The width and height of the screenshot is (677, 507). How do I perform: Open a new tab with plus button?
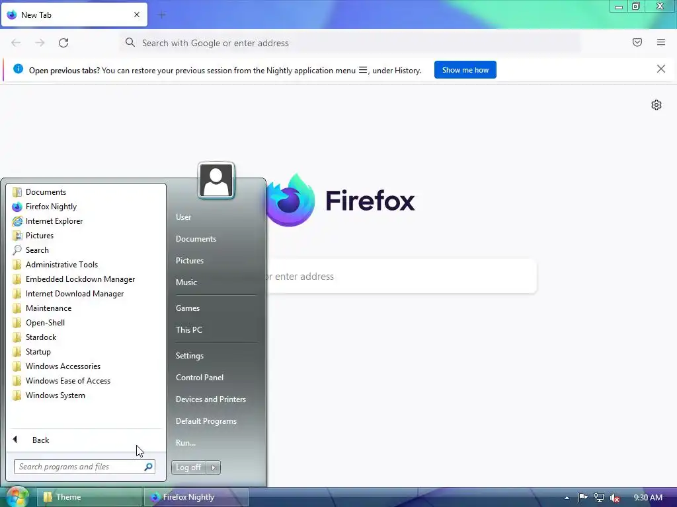pos(162,15)
